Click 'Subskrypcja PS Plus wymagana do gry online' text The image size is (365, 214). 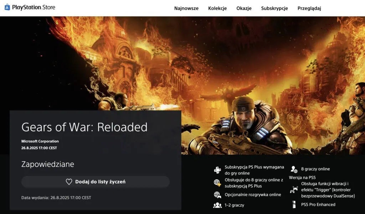(x=254, y=170)
